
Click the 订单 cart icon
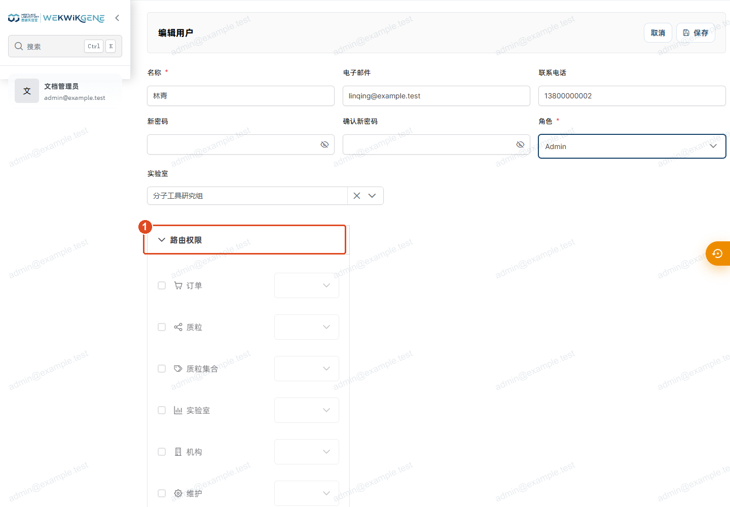tap(178, 285)
